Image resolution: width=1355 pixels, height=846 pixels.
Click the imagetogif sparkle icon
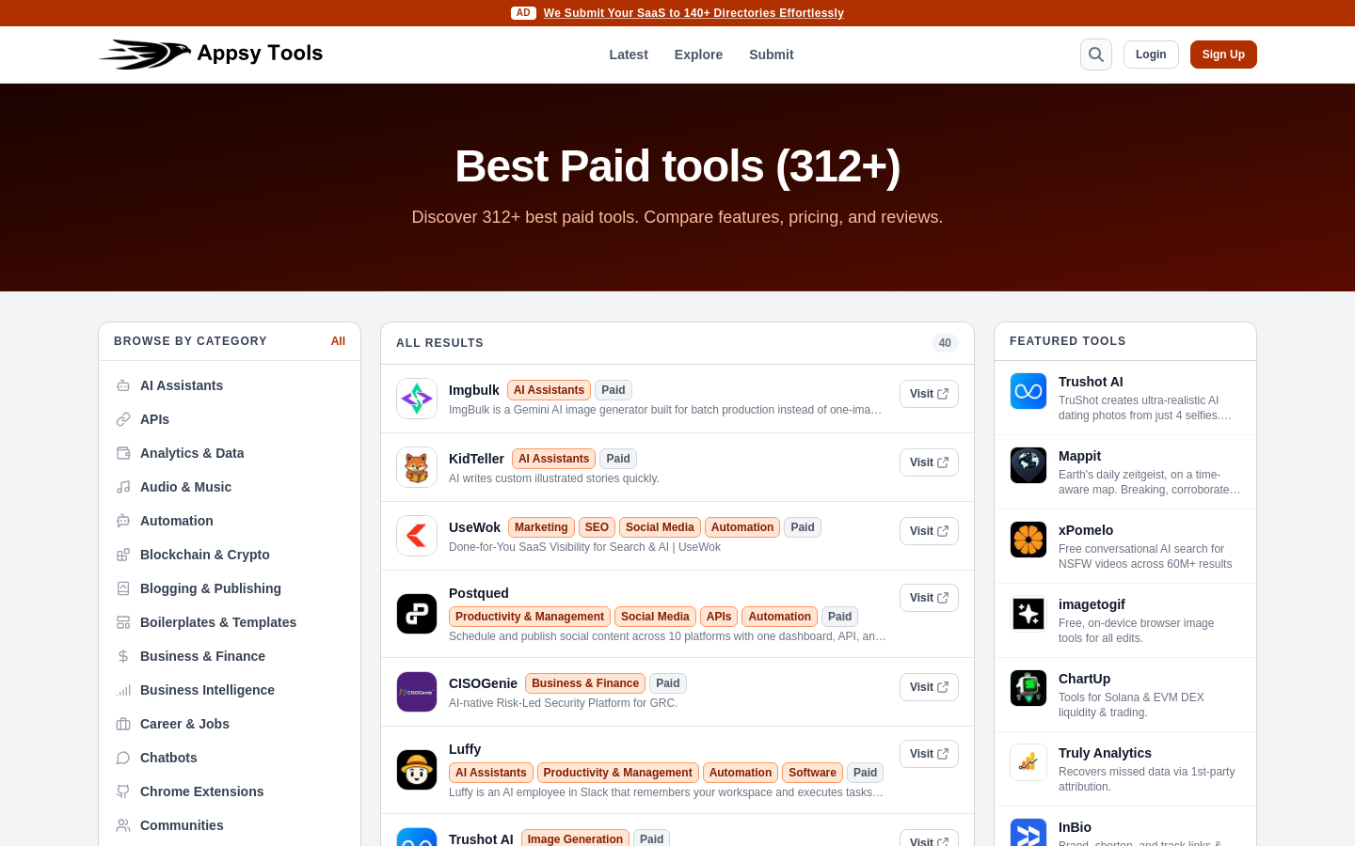pyautogui.click(x=1028, y=614)
